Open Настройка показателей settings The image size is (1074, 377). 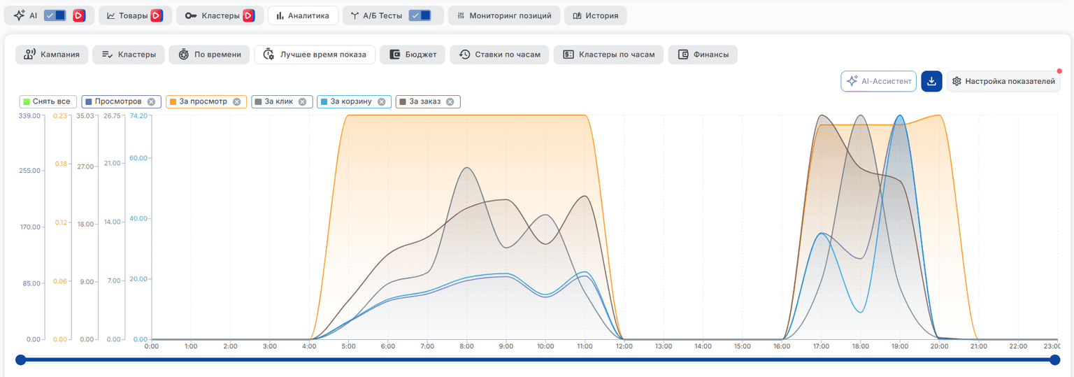pos(1003,81)
